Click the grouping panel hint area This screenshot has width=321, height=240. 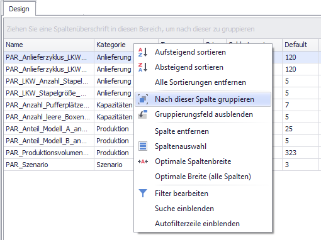click(162, 29)
